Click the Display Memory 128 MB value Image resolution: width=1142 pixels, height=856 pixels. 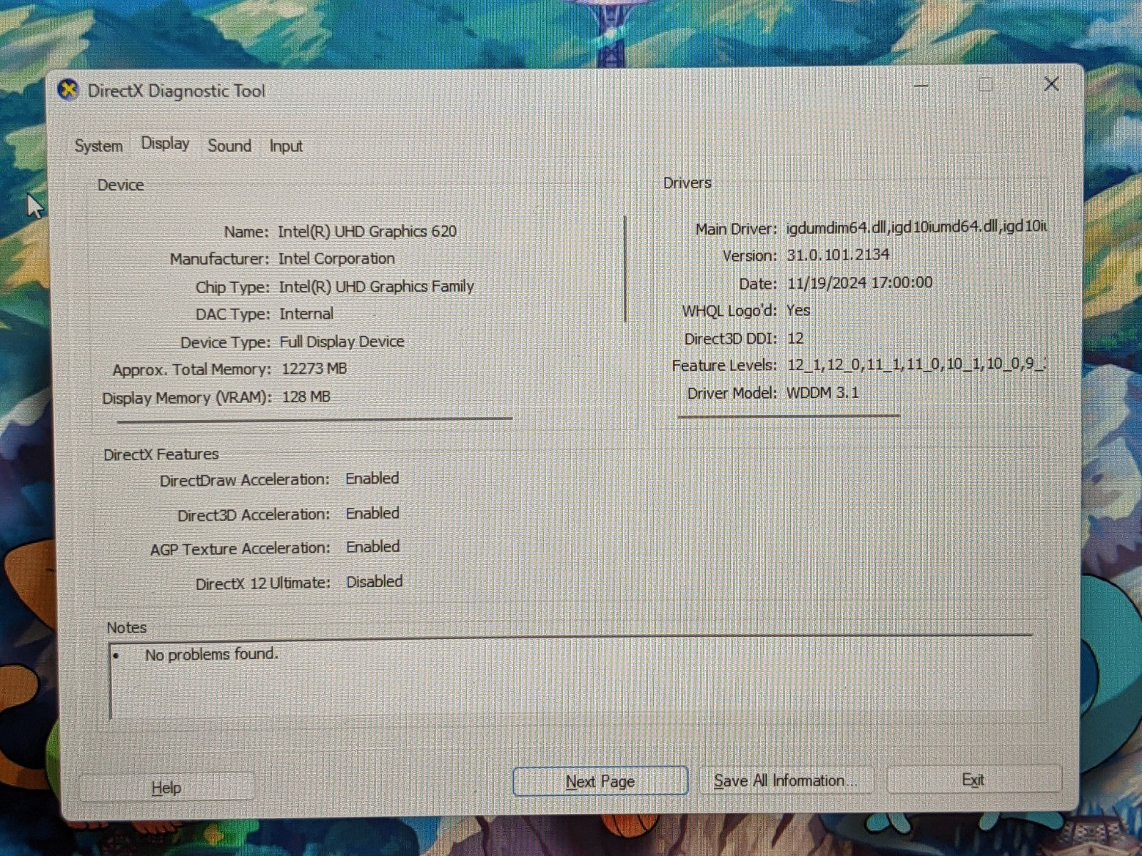(306, 397)
